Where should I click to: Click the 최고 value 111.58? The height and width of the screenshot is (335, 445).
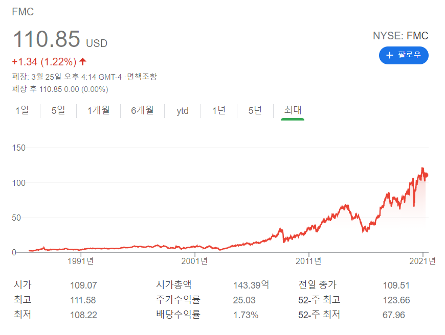tap(83, 300)
